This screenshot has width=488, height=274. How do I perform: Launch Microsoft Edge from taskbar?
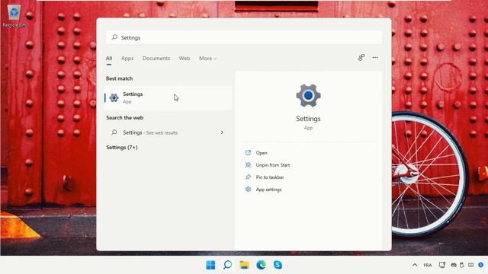pyautogui.click(x=261, y=265)
